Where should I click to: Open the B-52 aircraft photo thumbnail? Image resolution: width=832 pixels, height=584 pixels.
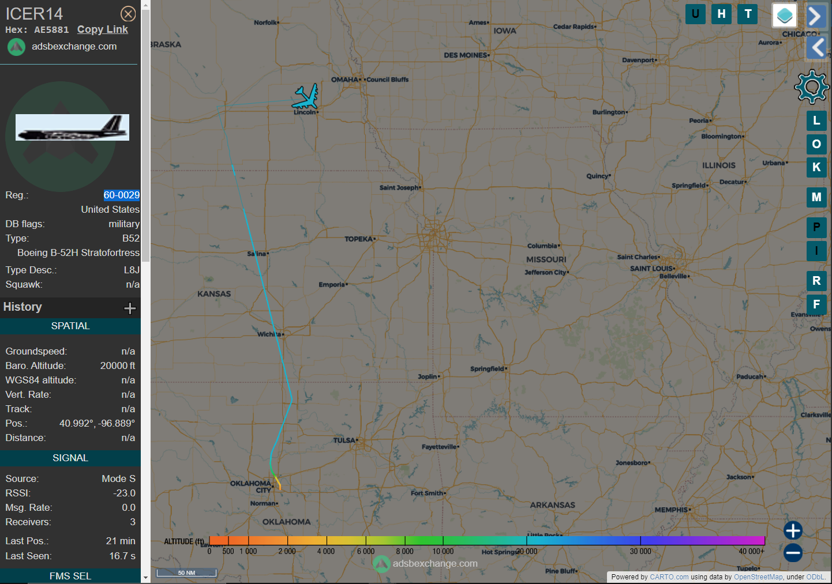coord(72,127)
